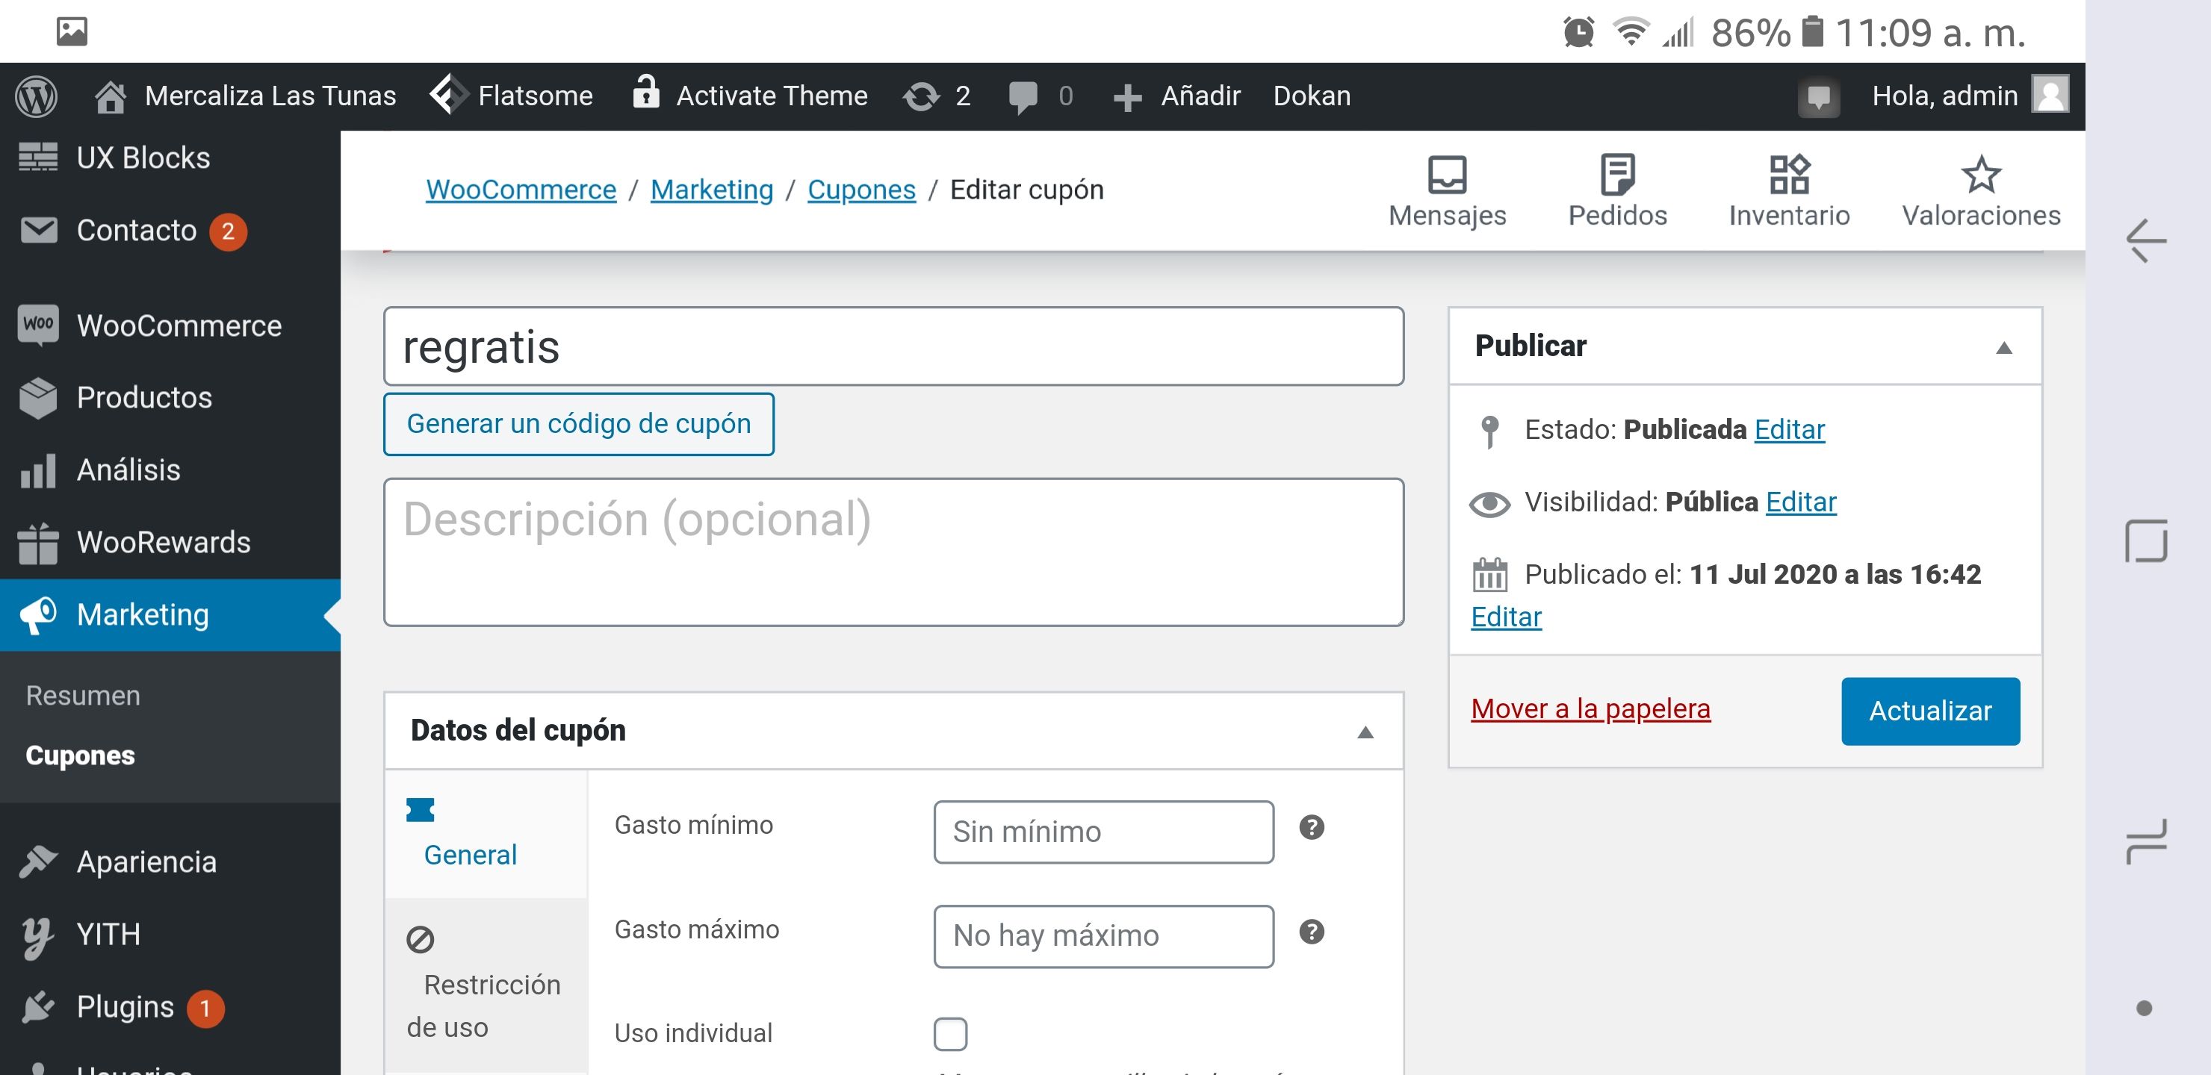2211x1075 pixels.
Task: Open Análisis bar chart icon
Action: click(x=39, y=470)
